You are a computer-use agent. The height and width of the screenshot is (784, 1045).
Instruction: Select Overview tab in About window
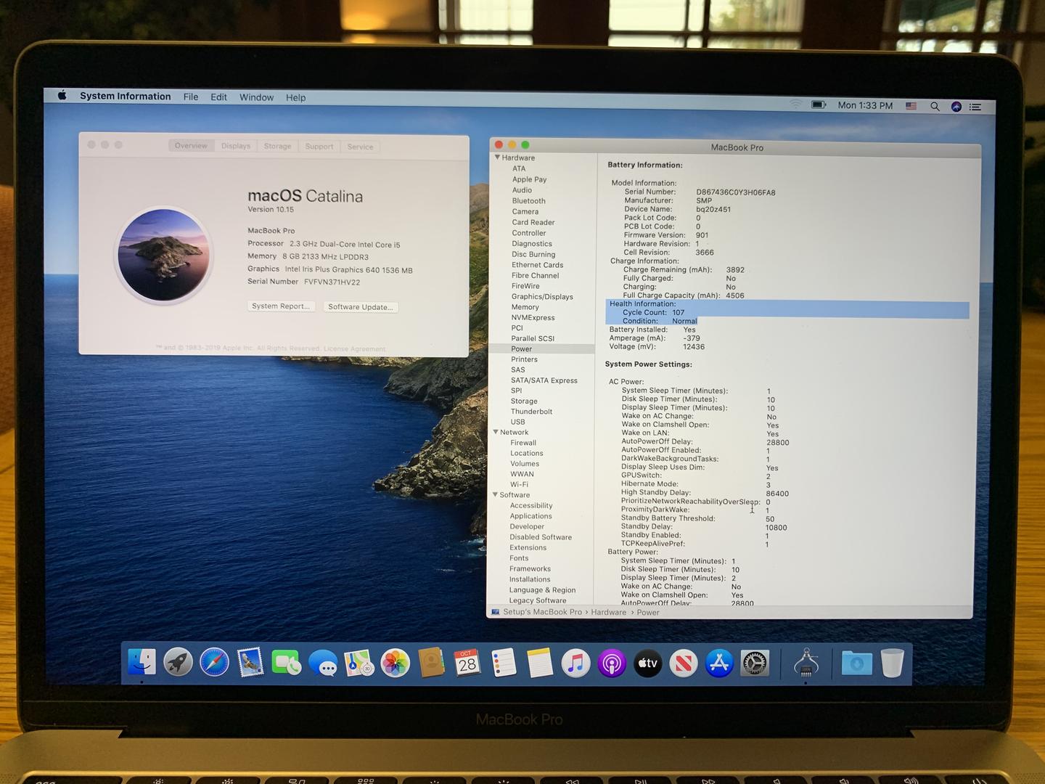(x=191, y=145)
